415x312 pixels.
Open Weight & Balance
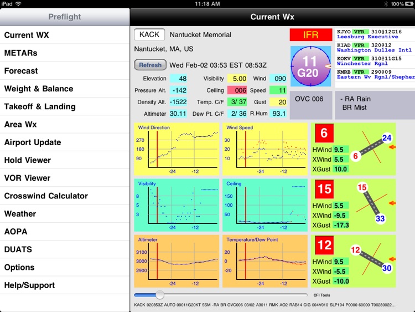pyautogui.click(x=65, y=89)
